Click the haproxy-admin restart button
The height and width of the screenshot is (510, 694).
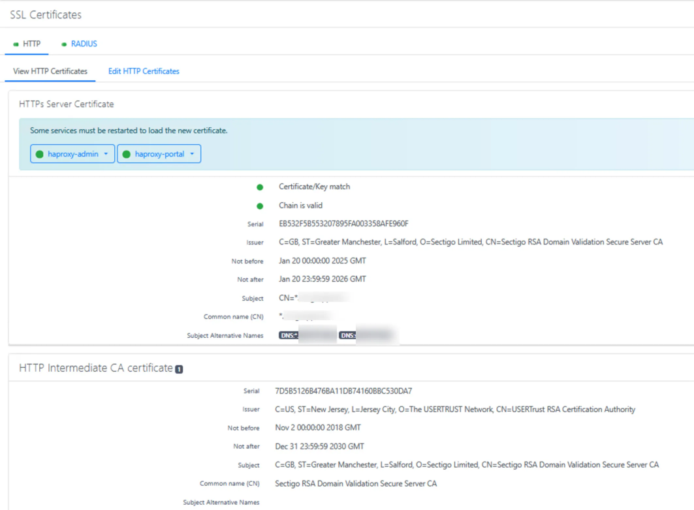69,154
